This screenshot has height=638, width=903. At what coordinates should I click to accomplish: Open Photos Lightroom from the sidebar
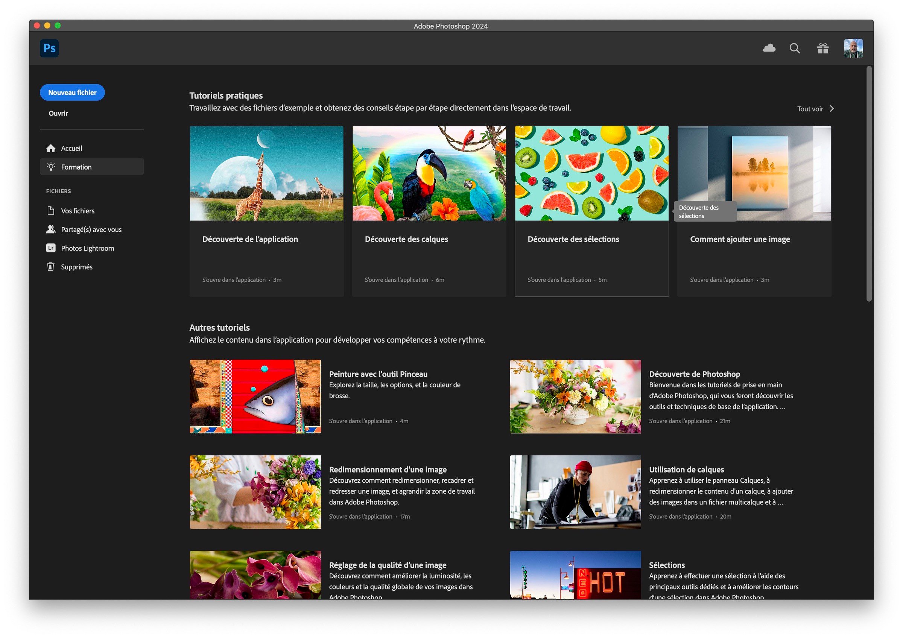87,248
